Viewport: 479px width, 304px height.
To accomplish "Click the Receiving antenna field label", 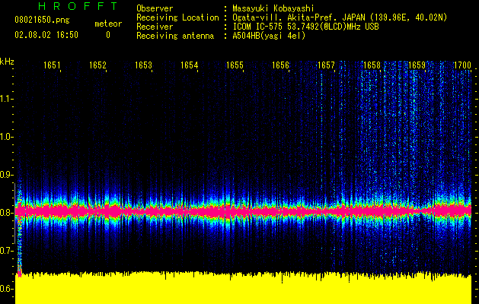I will (x=175, y=36).
